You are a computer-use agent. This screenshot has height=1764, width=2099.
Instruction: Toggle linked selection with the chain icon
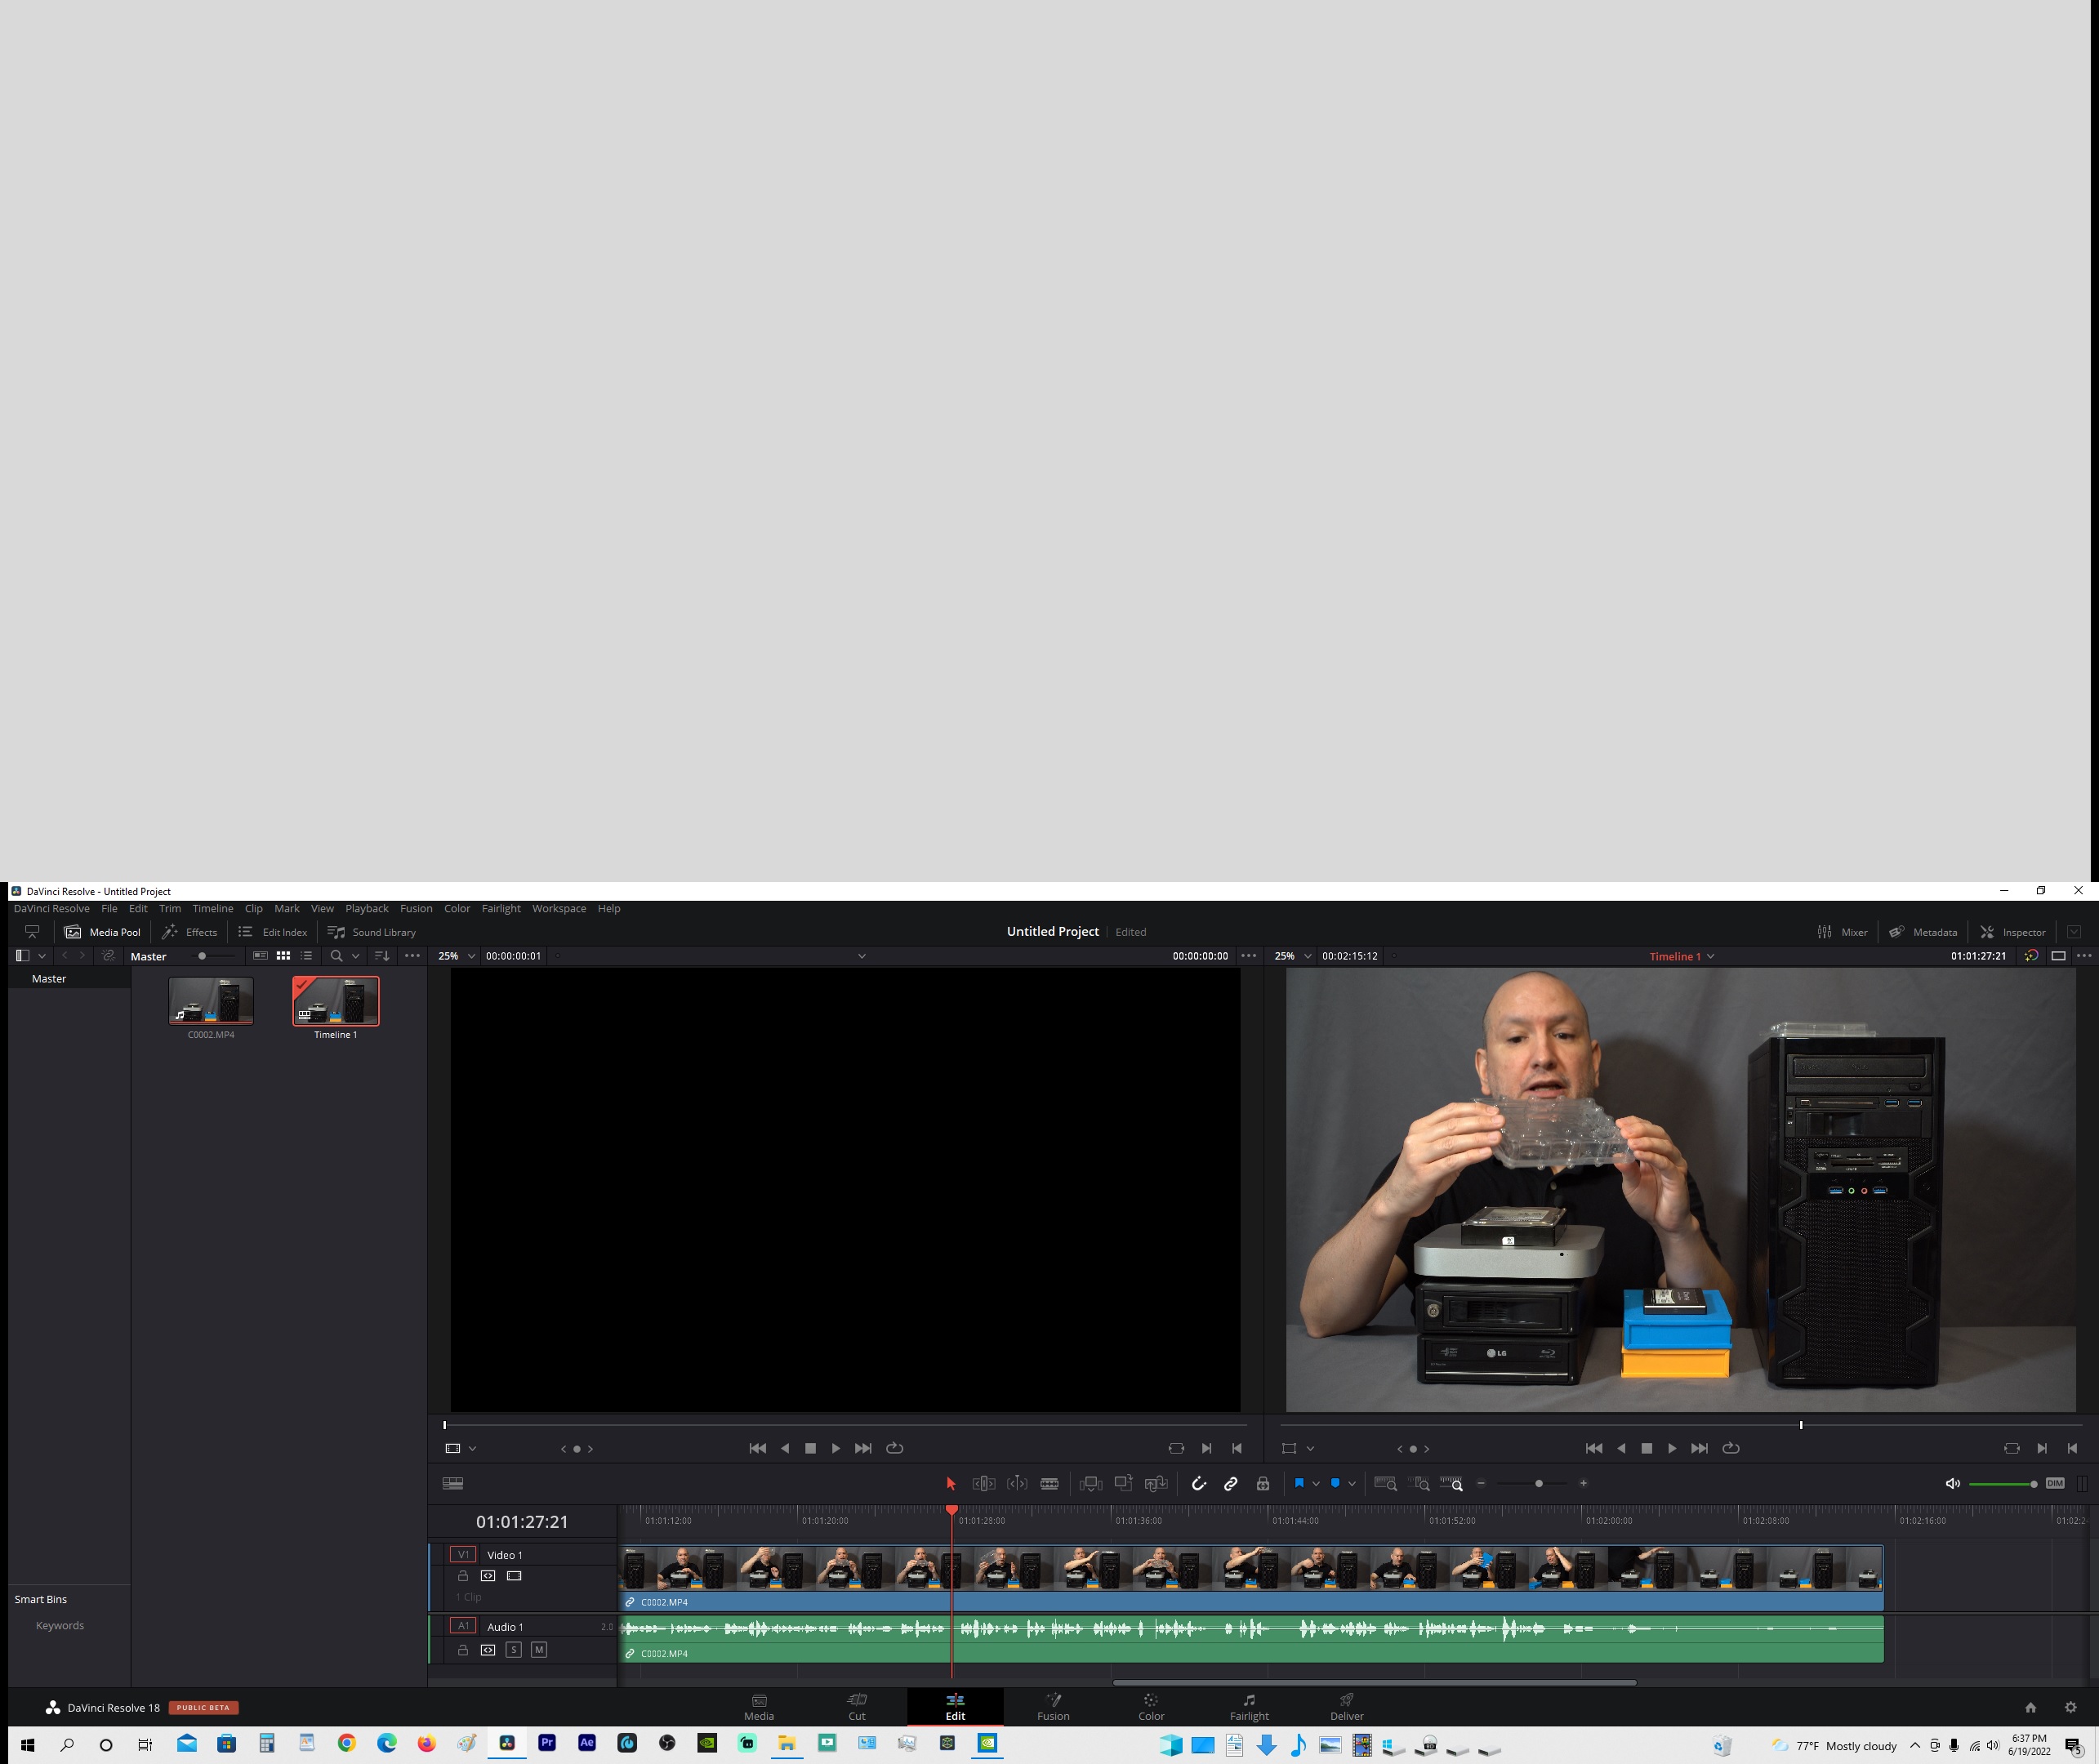tap(1230, 1484)
